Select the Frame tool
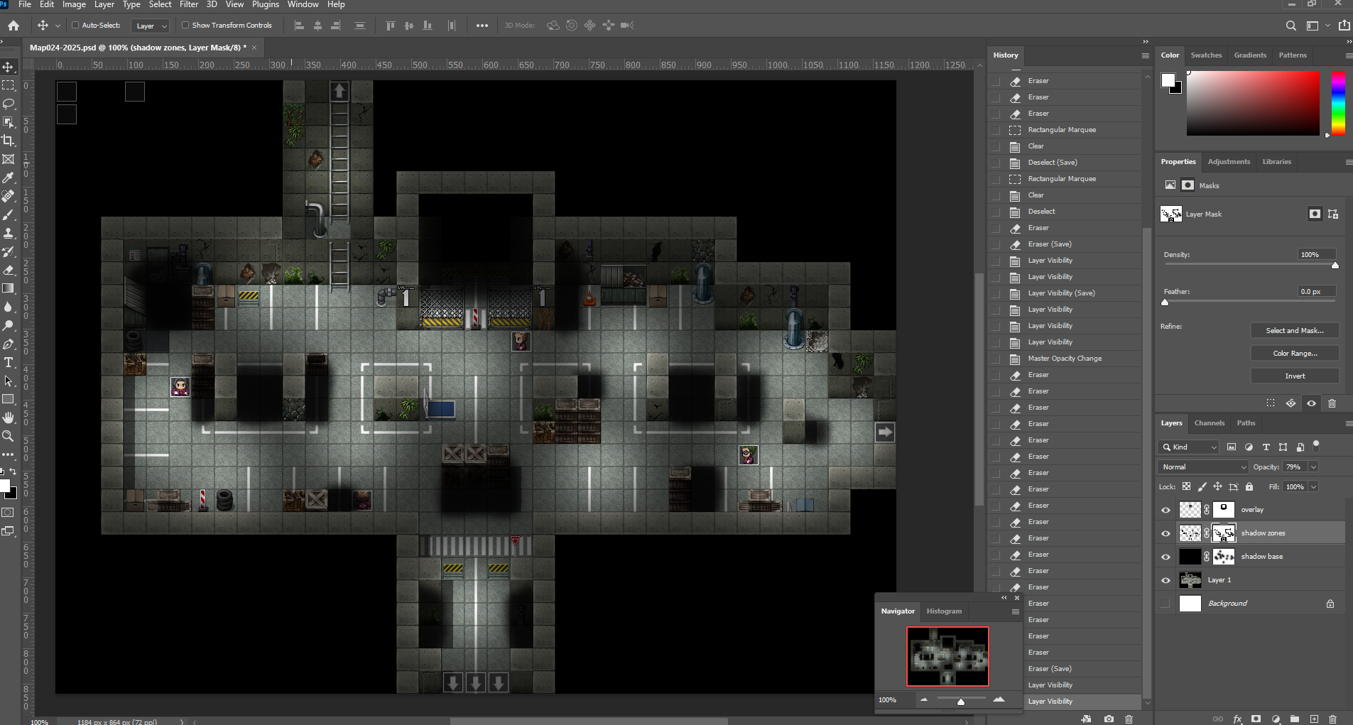1353x725 pixels. pyautogui.click(x=9, y=159)
